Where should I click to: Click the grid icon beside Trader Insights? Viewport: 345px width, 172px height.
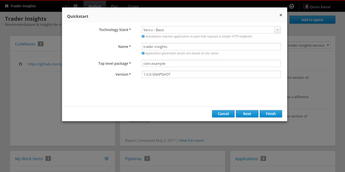point(7,6)
